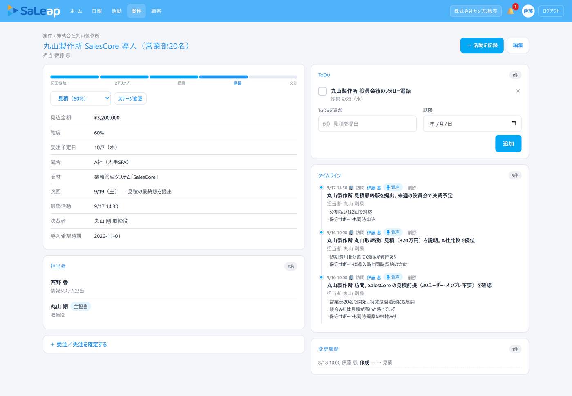Click ＋ 活動を記録 button
Image resolution: width=572 pixels, height=396 pixels.
coord(482,45)
